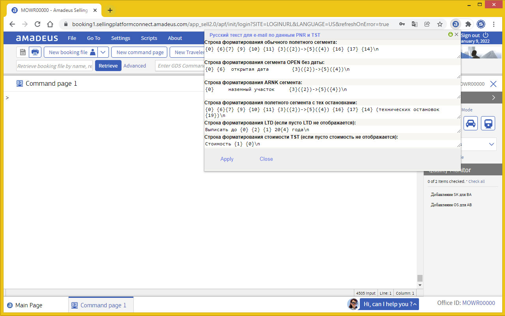Screen dimensions: 505x316
Task: Expand the New booking file dropdown arrow
Action: pos(103,52)
